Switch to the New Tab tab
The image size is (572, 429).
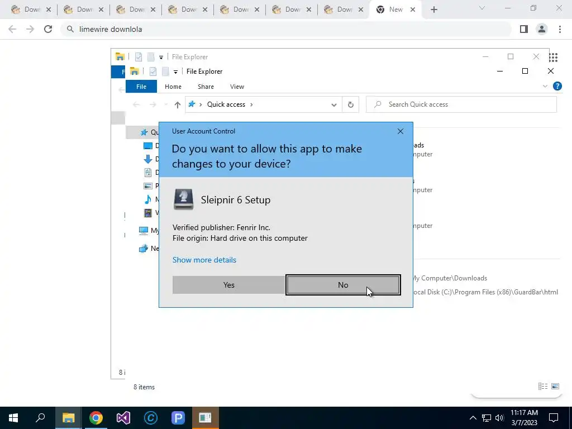point(395,10)
